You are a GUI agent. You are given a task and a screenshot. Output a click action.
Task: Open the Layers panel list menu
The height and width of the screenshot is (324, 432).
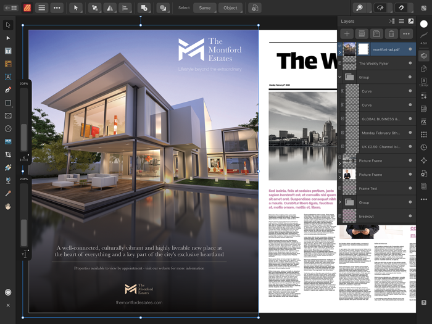pyautogui.click(x=401, y=21)
